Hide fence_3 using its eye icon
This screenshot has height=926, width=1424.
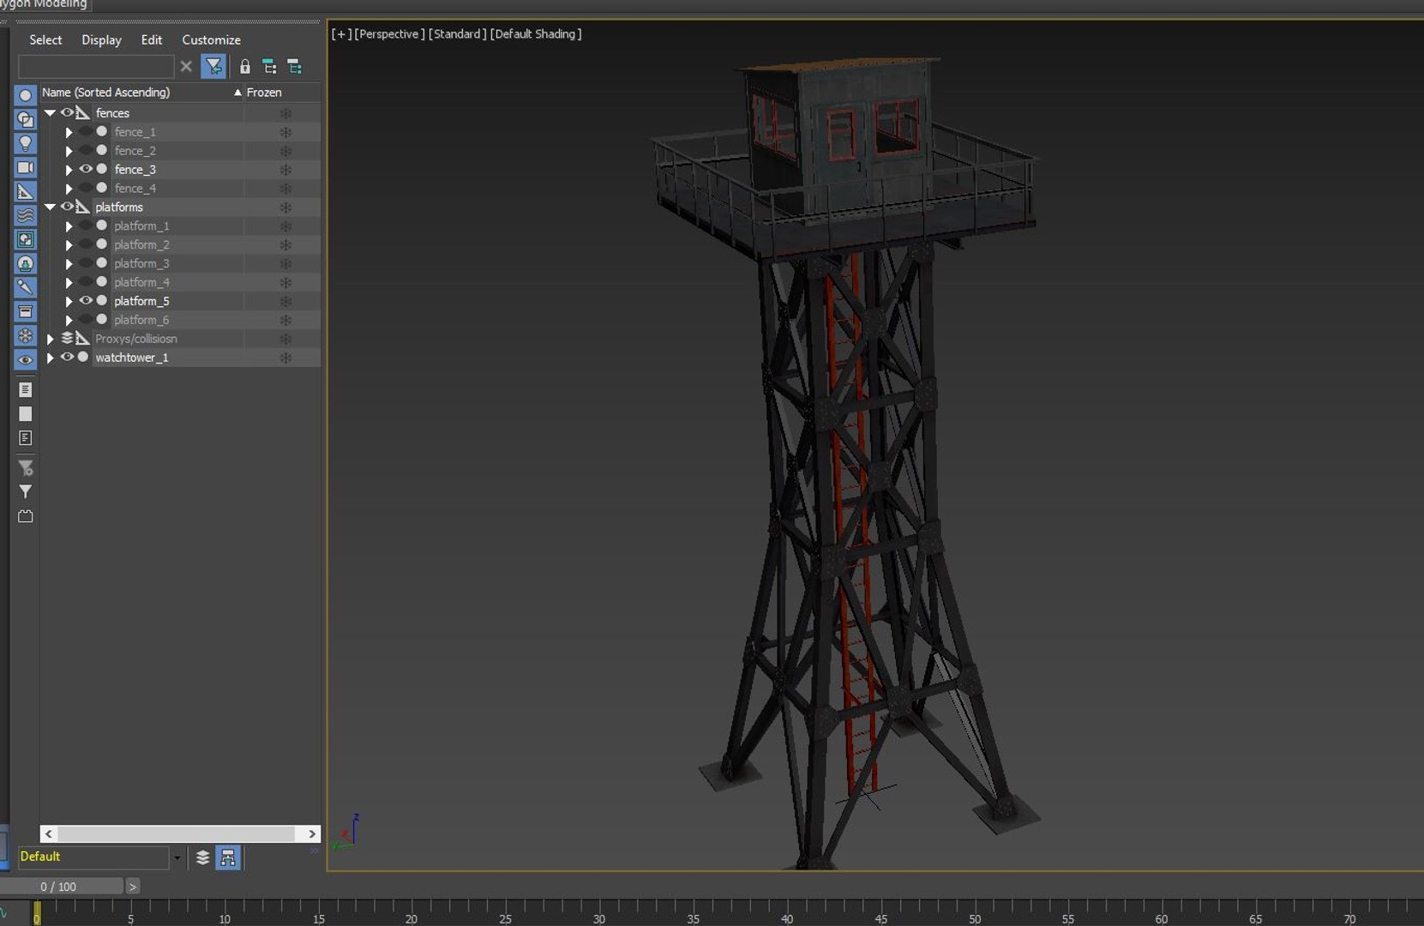click(86, 169)
